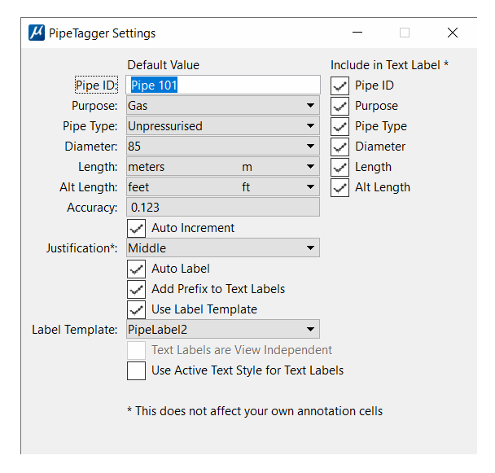Open the Alt Length dropdown showing feet

click(x=223, y=187)
